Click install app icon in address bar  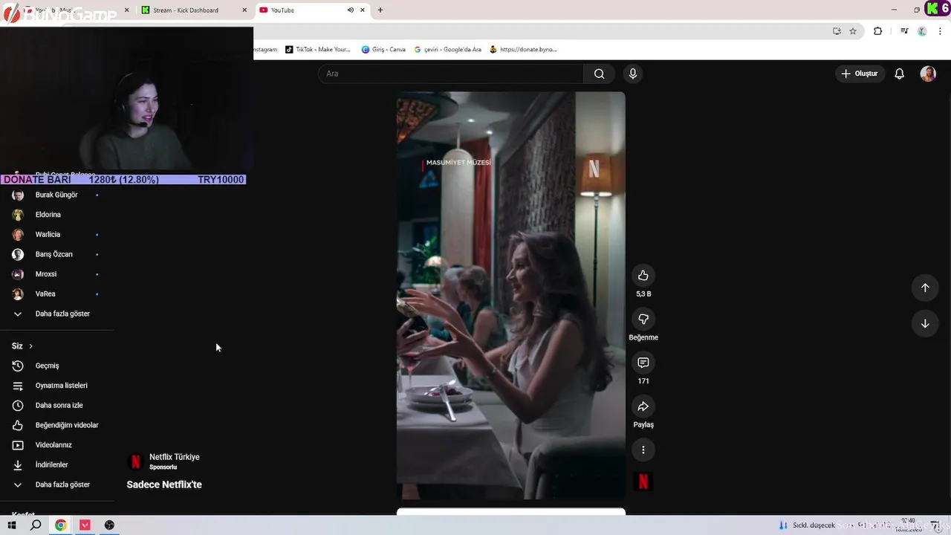[837, 31]
